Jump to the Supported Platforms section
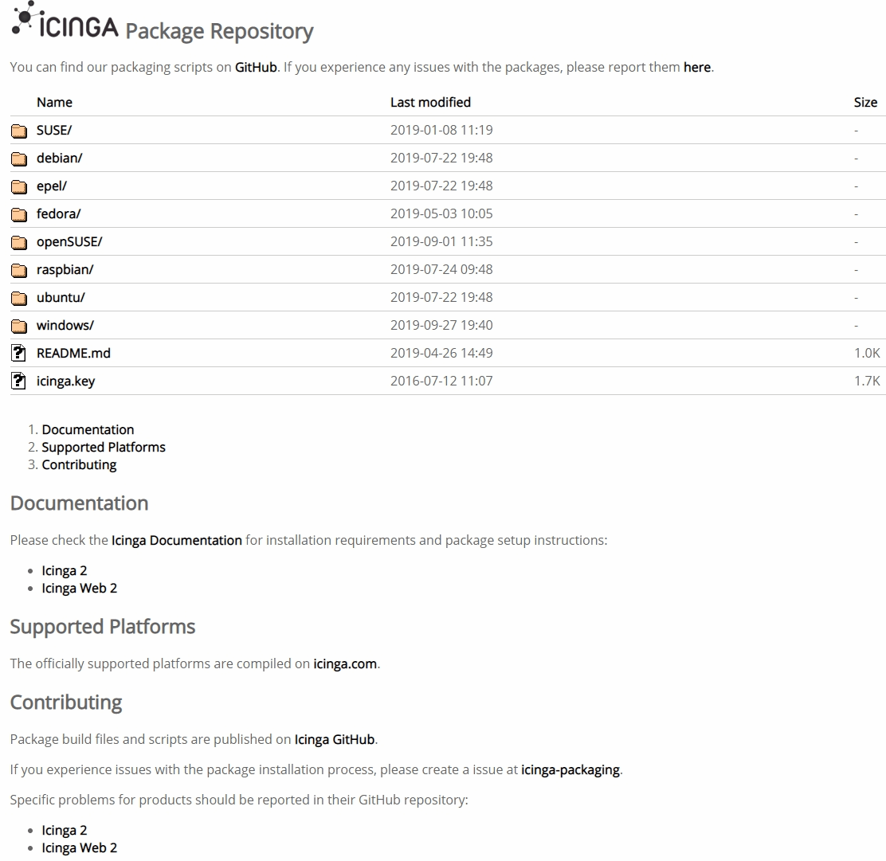This screenshot has height=861, width=886. [104, 447]
